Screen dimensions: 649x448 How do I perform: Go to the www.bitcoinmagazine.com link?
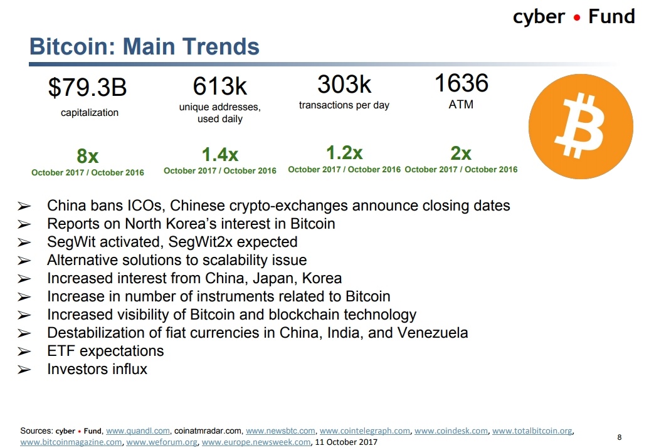coord(71,442)
